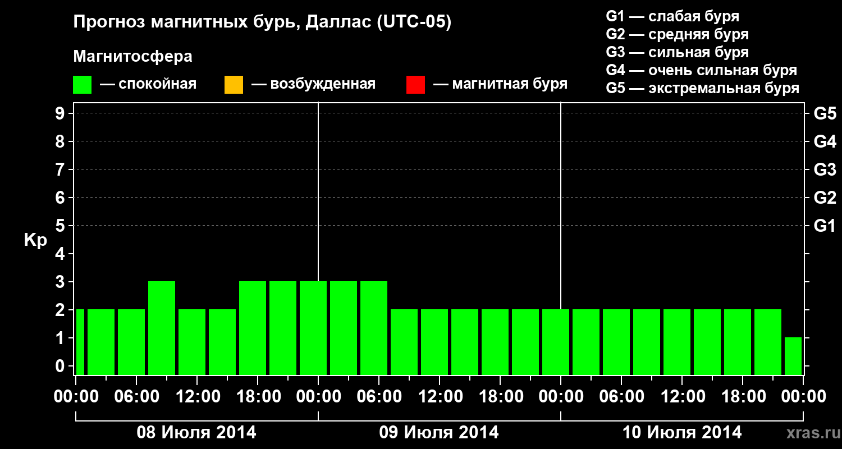Click the right-axis 'G1' storm level label
842x449 pixels.
(x=825, y=226)
